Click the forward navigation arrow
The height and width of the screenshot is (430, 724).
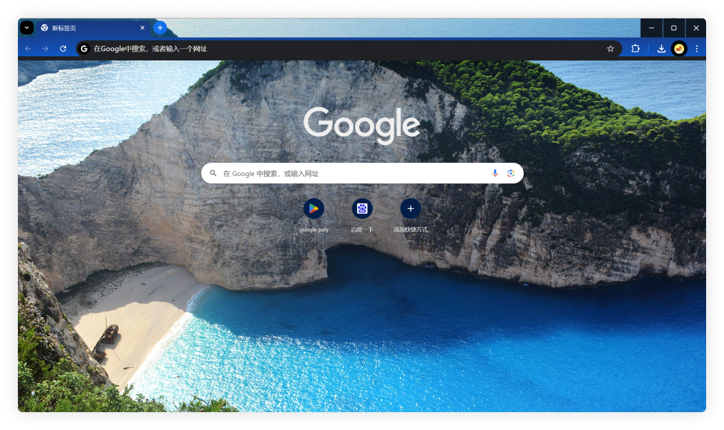tap(45, 49)
